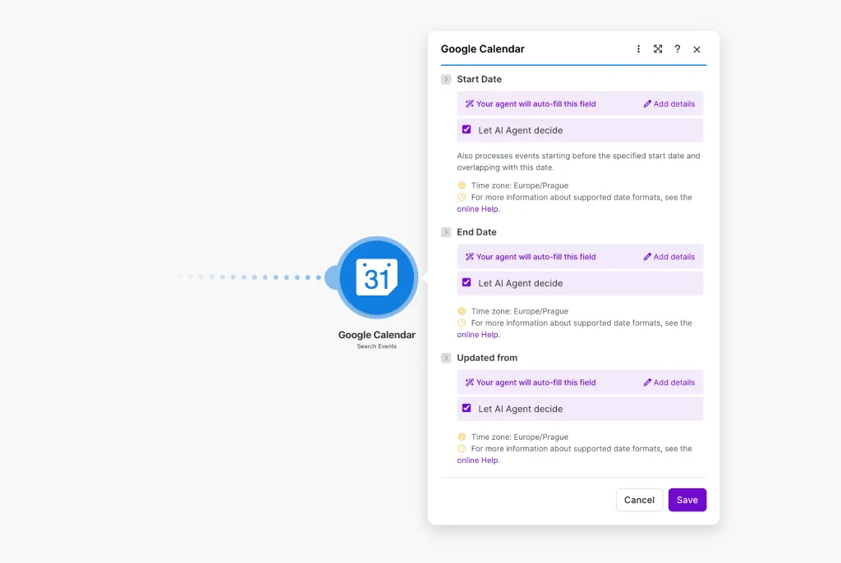Expand the Updated from section chevron
Image resolution: width=841 pixels, height=563 pixels.
(x=446, y=358)
